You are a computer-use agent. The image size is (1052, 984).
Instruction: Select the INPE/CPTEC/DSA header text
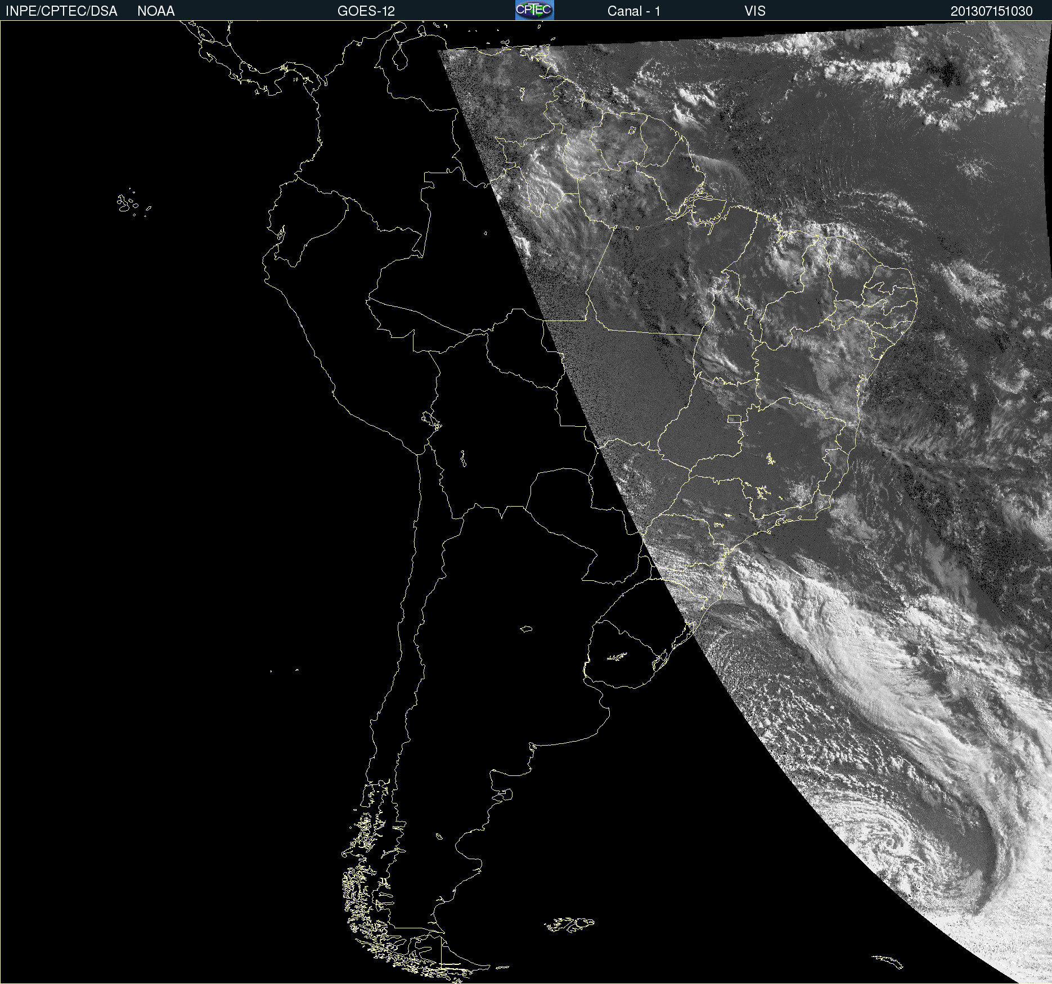point(61,11)
